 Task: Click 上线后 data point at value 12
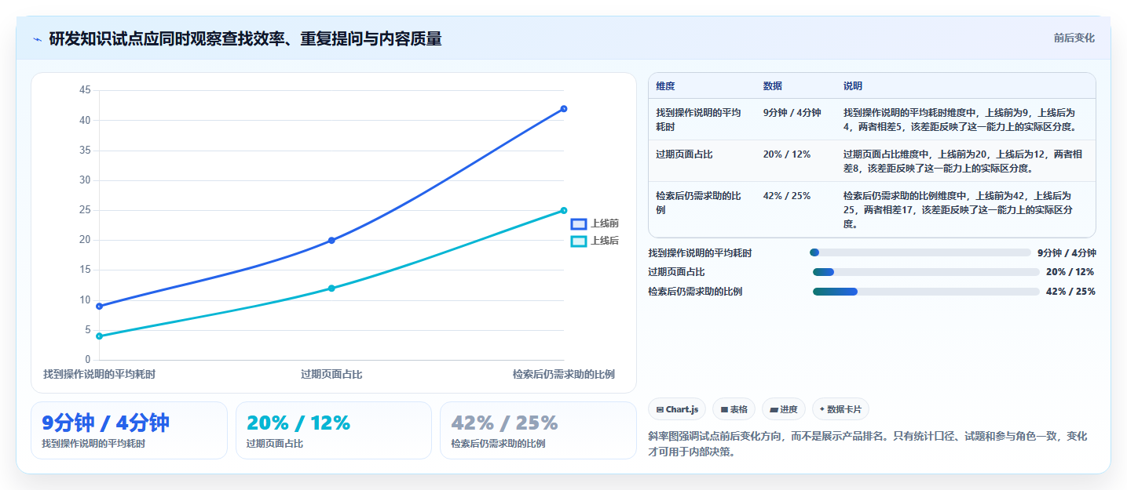331,289
